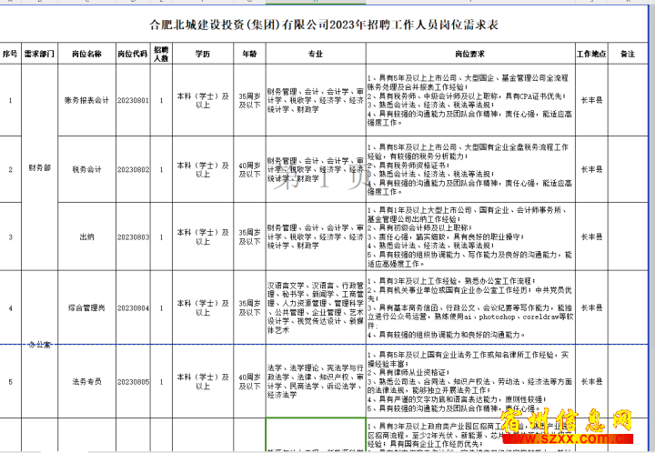655x453 pixels.
Task: Click the 招聘人数 header cell
Action: (161, 54)
